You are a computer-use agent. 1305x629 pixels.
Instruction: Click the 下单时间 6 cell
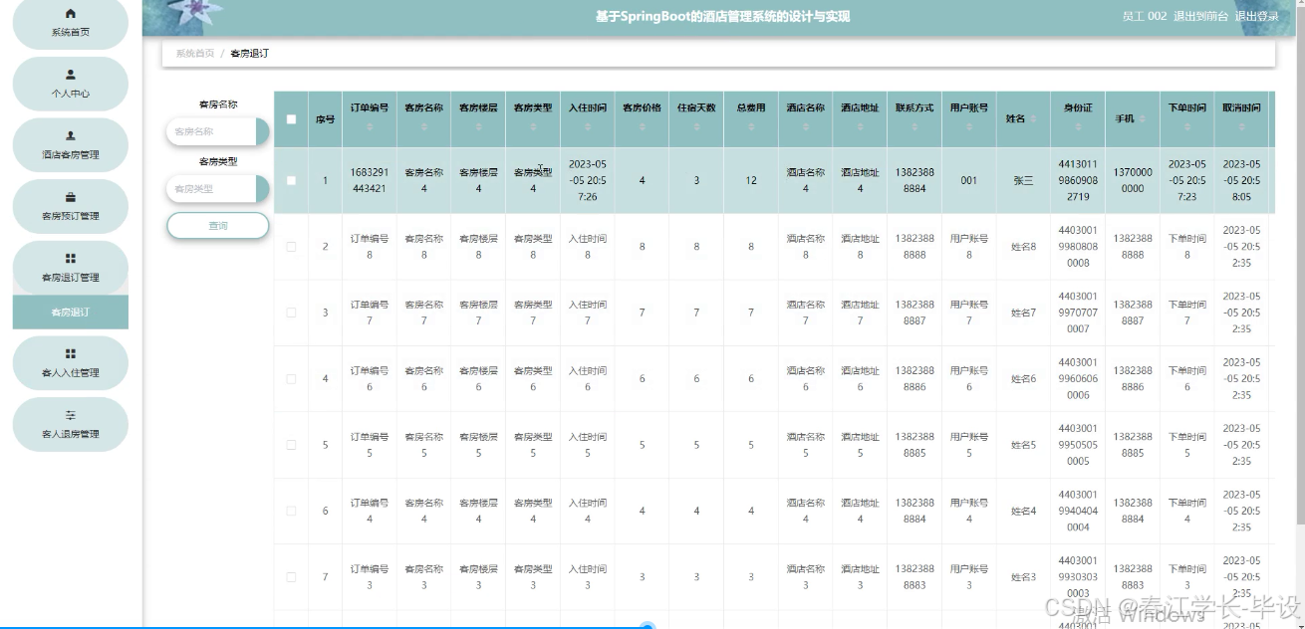coord(1187,379)
